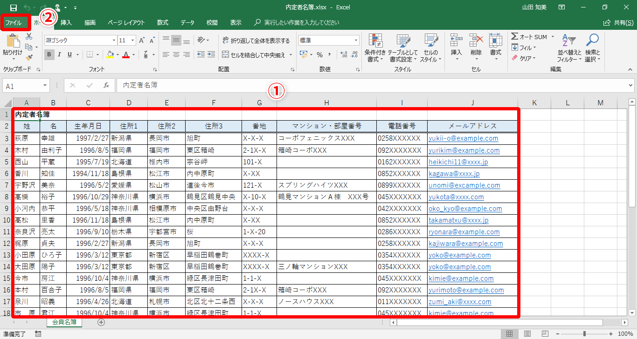
Task: Click the macro recording icon in status bar
Action: point(38,334)
